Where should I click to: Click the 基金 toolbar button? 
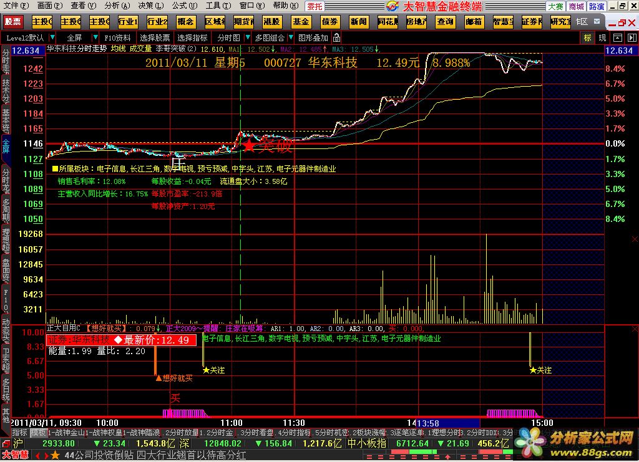(x=301, y=22)
